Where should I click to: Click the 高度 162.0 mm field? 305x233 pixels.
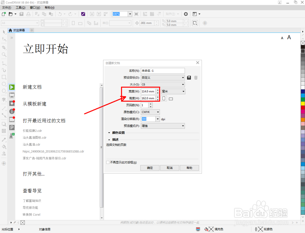click(x=148, y=98)
